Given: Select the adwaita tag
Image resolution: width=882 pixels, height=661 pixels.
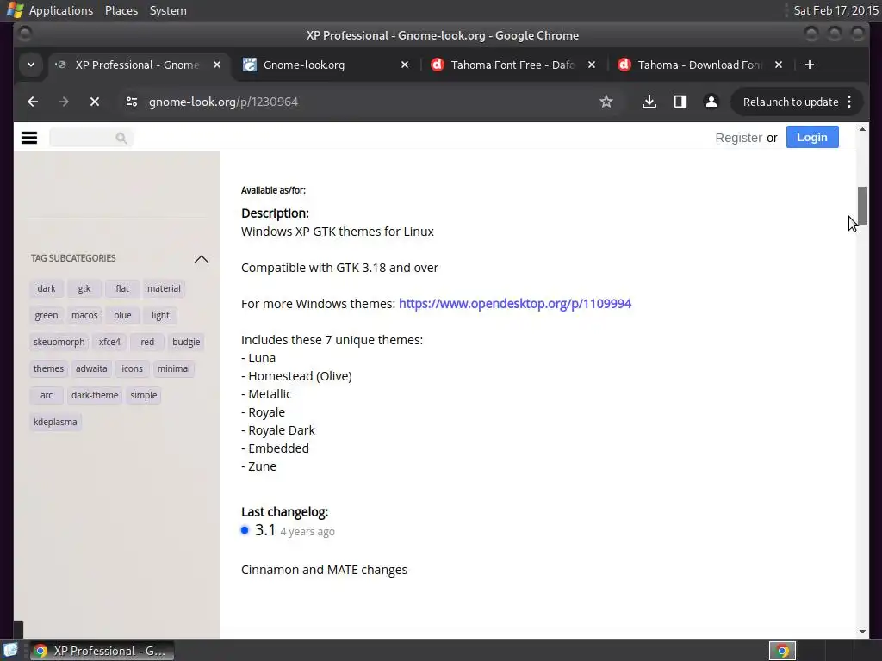Looking at the screenshot, I should click(x=91, y=368).
